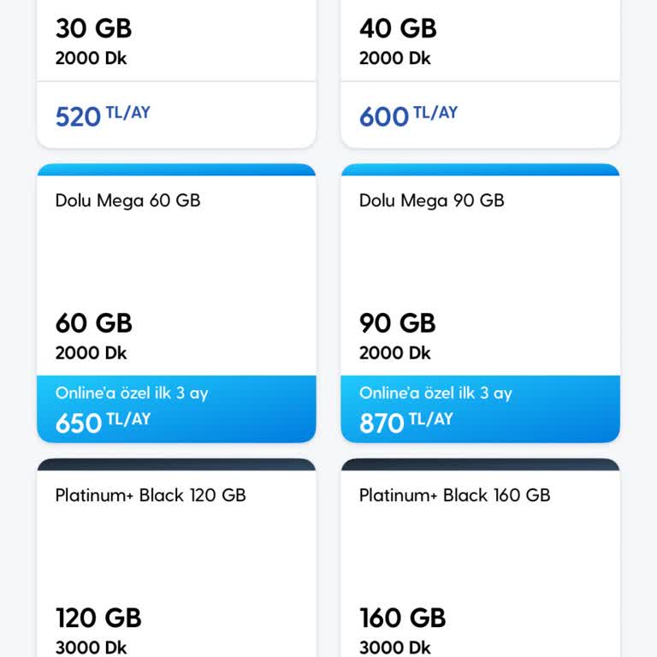Screen dimensions: 657x657
Task: Select the 600 TL/AY price on 40 GB plan
Action: tap(408, 115)
